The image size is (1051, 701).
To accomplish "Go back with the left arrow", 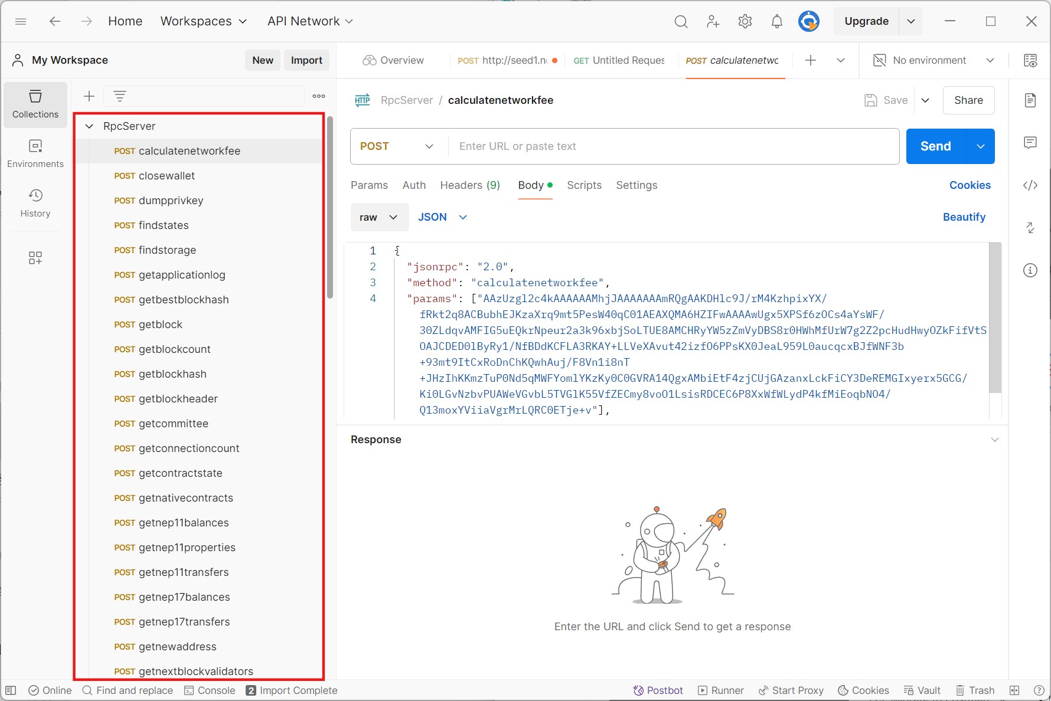I will point(55,21).
